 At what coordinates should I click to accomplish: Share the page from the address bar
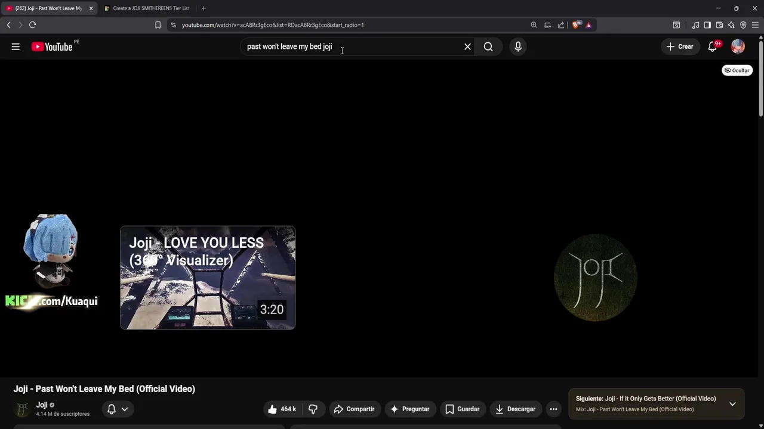click(x=561, y=25)
